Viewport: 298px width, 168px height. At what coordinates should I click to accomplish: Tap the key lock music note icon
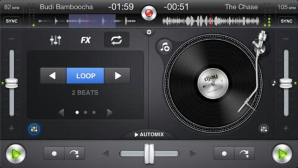point(274,83)
